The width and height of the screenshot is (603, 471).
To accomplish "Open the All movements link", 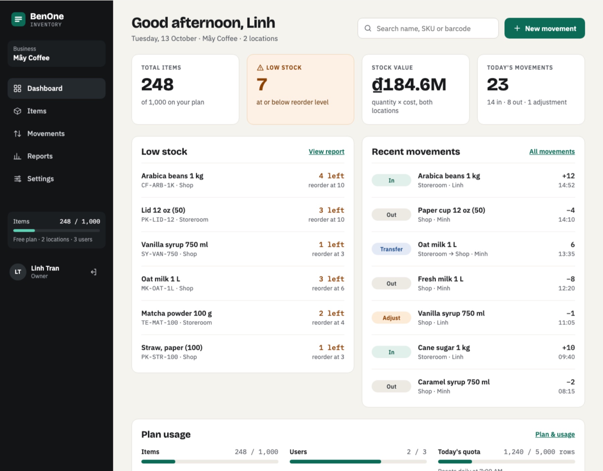I will pyautogui.click(x=552, y=152).
